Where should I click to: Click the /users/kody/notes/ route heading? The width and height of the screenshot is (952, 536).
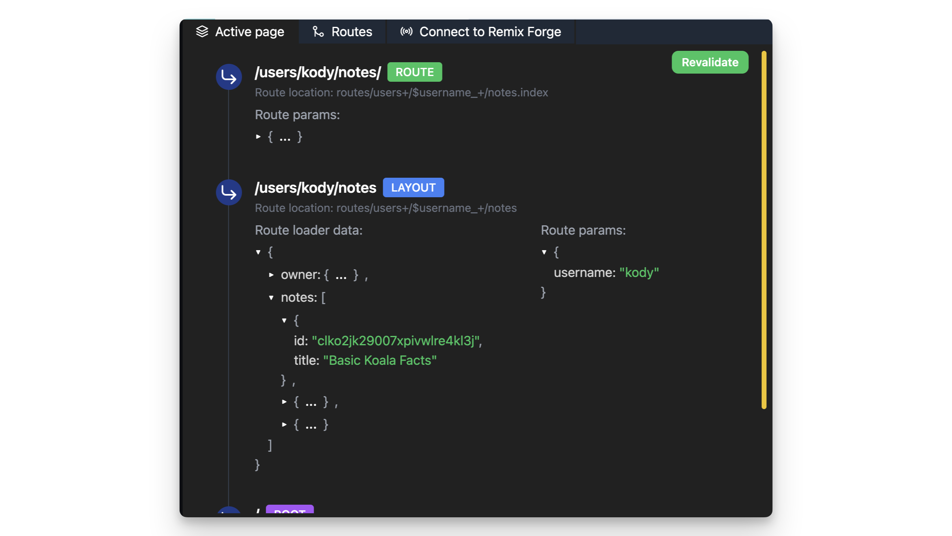318,72
